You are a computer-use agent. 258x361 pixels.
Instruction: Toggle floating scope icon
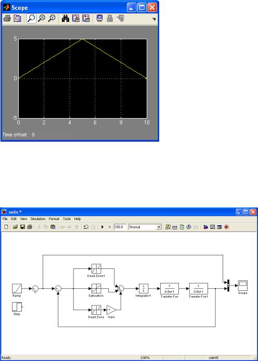pyautogui.click(x=99, y=18)
